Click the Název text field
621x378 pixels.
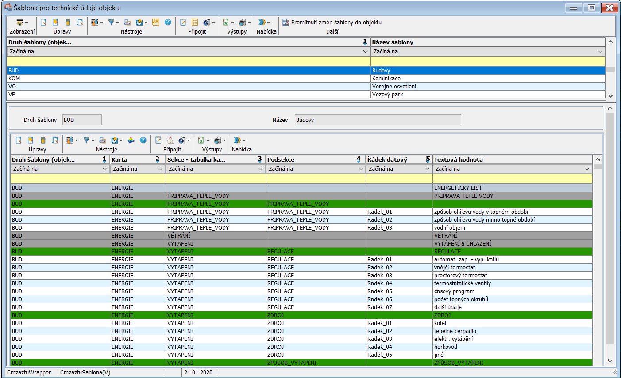pyautogui.click(x=378, y=120)
